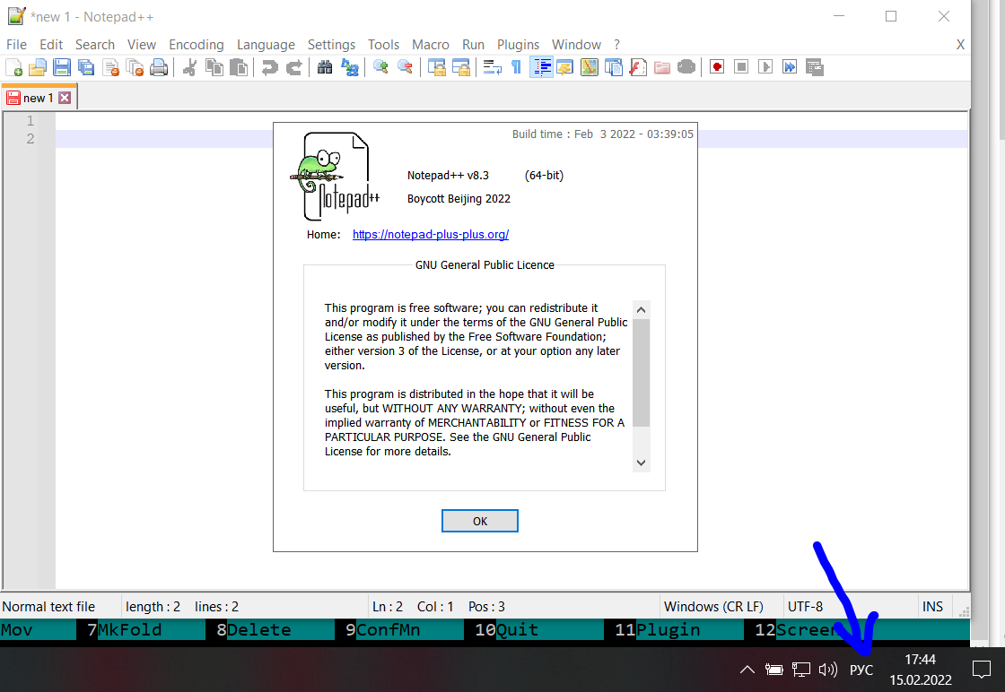Open the Encoding menu
1005x692 pixels.
tap(196, 44)
